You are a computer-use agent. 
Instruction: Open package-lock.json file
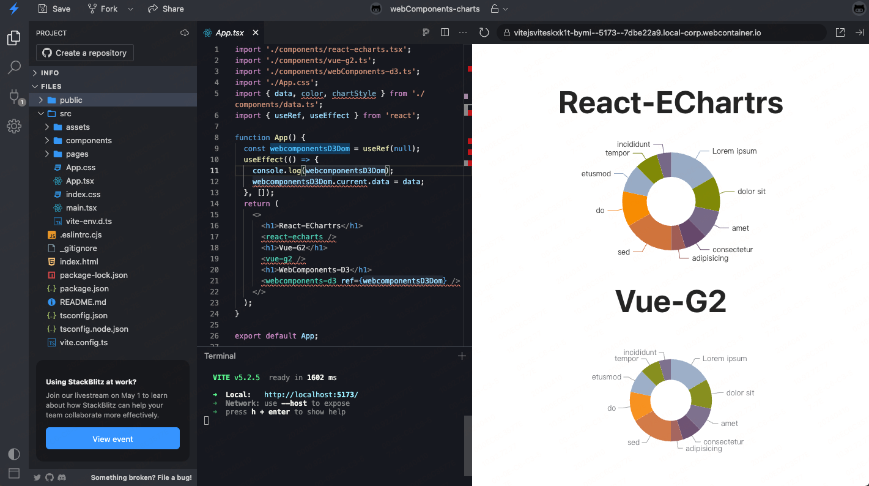[x=113, y=275]
